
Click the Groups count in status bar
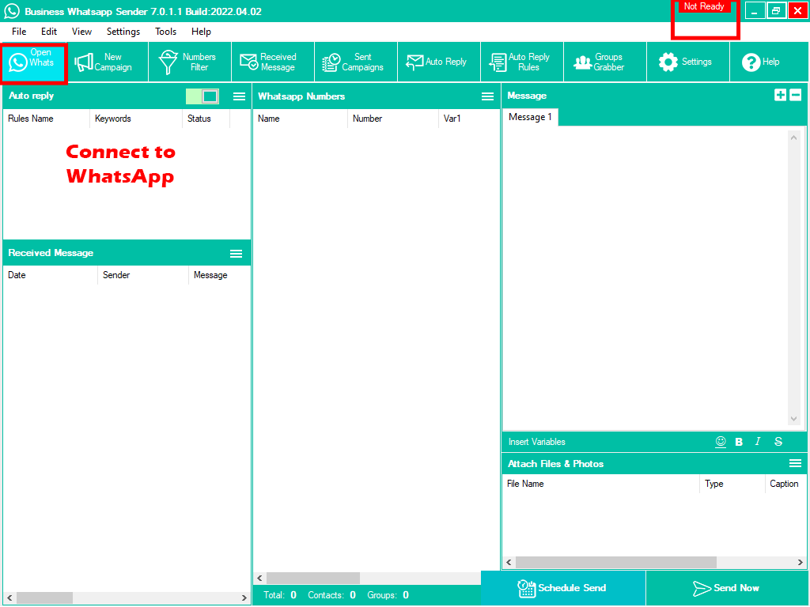click(x=388, y=595)
